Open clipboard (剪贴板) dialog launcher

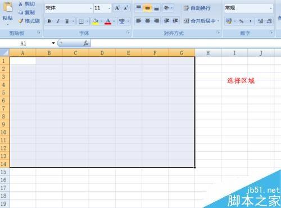pyautogui.click(x=39, y=33)
